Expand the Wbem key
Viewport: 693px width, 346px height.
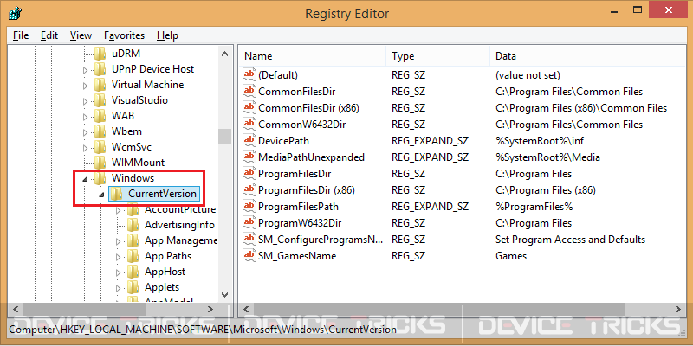[85, 132]
